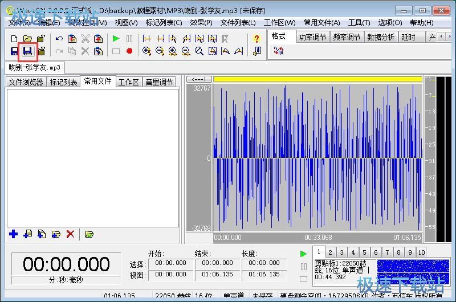Click the Redo arrow icon

59,51
